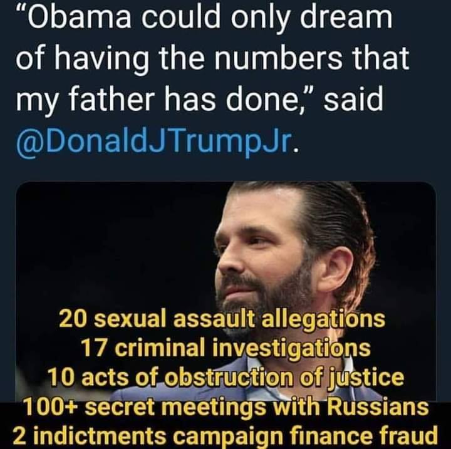Select the "2 indictments campaign finance fraud" line
451x449 pixels.
tap(225, 436)
